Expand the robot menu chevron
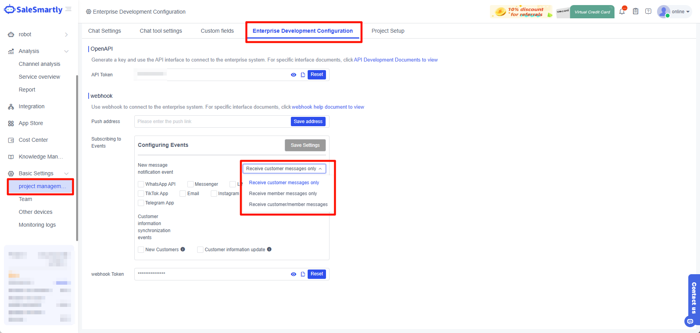Screen dimensions: 700x333 (x=66, y=35)
